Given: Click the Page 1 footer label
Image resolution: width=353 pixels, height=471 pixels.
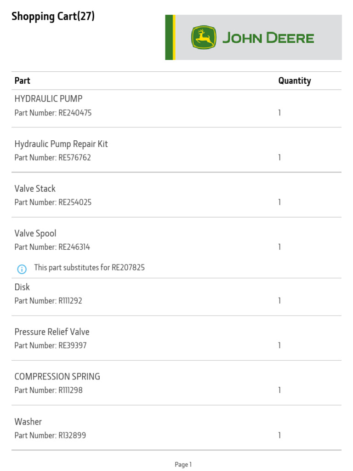Looking at the screenshot, I should click(183, 465).
